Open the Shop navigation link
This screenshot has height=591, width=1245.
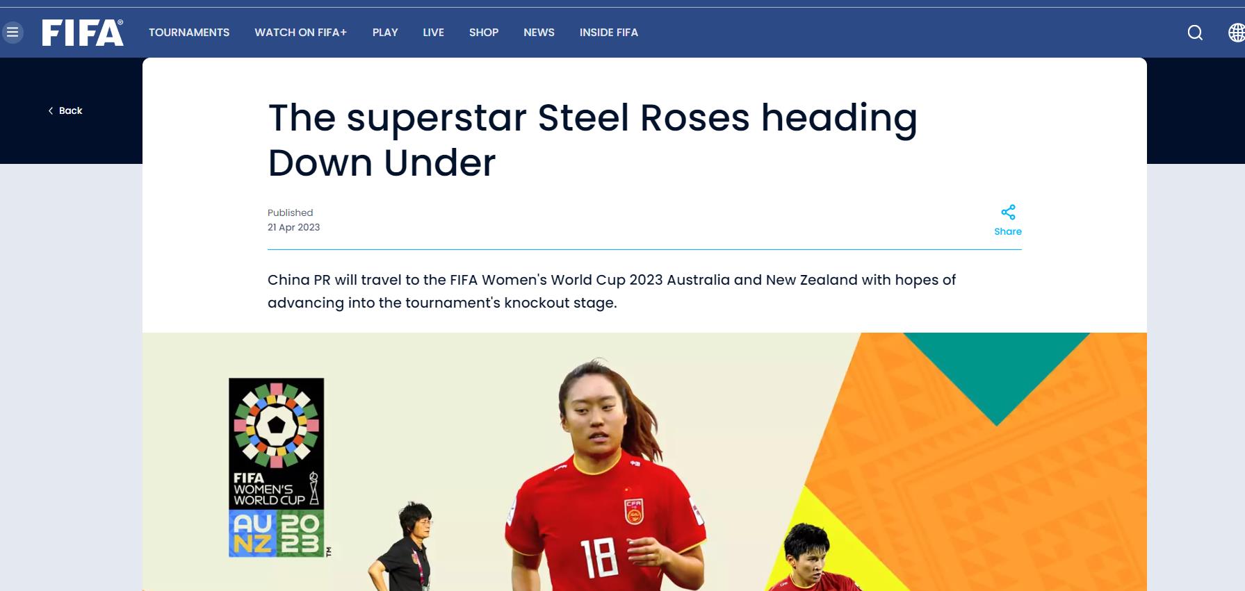click(x=484, y=33)
